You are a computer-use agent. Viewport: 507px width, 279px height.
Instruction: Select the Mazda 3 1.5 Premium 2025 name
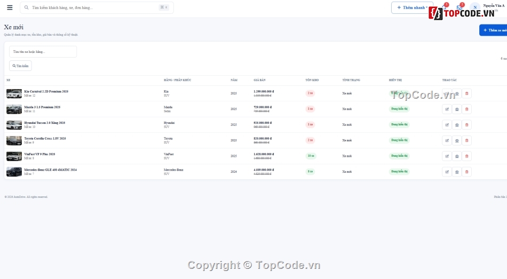[42, 107]
